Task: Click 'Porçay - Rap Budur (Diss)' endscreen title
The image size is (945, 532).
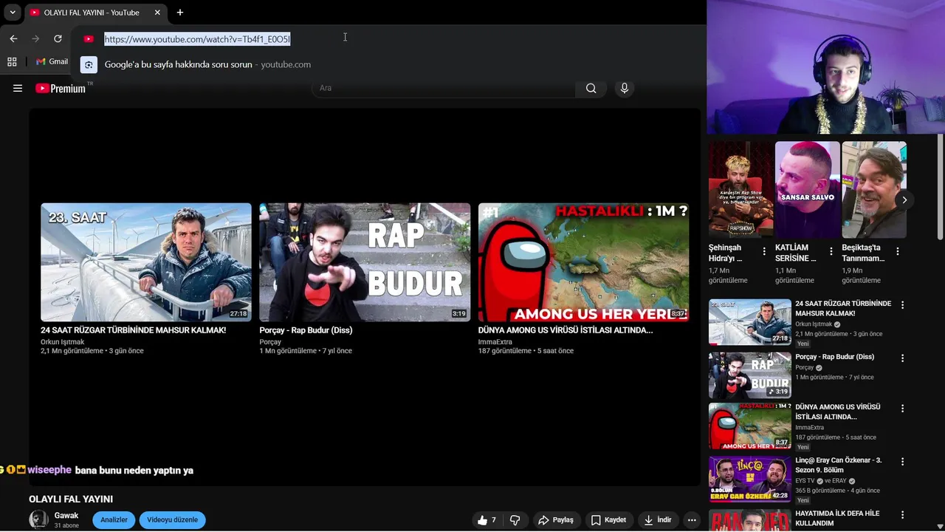Action: coord(306,330)
